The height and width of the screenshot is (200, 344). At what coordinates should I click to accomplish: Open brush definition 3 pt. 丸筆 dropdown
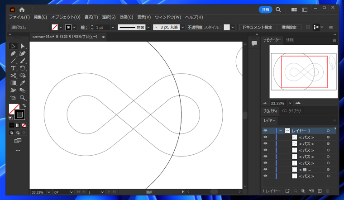click(x=182, y=28)
